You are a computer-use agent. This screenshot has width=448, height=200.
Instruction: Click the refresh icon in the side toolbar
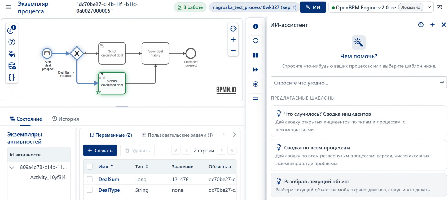coord(256,41)
